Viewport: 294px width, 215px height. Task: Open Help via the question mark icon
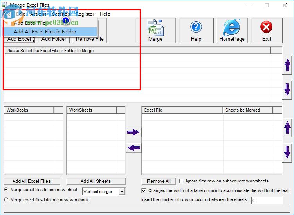pyautogui.click(x=196, y=31)
